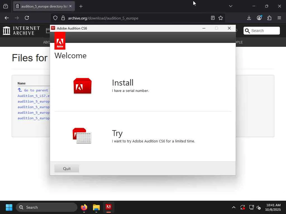Open Firefox extensions puzzle icon
286x214 pixels.
pos(269,18)
